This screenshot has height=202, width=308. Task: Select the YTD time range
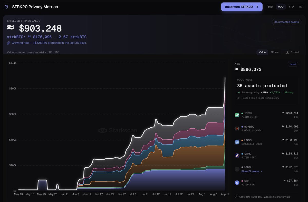[291, 7]
